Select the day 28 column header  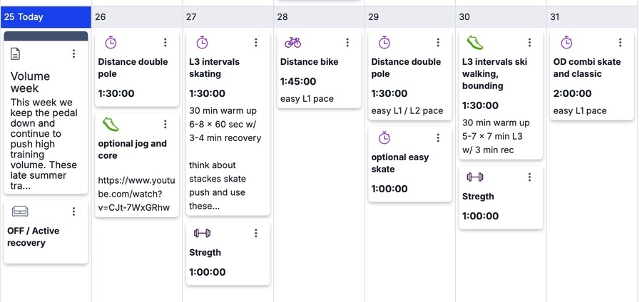pyautogui.click(x=319, y=17)
